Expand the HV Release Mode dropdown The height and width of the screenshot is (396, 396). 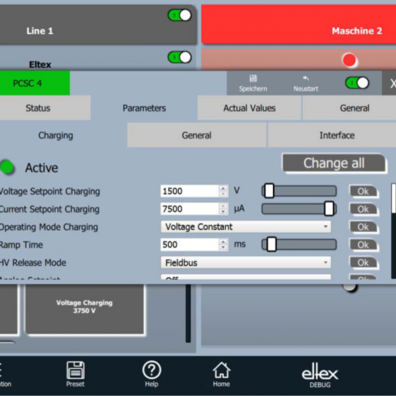(246, 262)
